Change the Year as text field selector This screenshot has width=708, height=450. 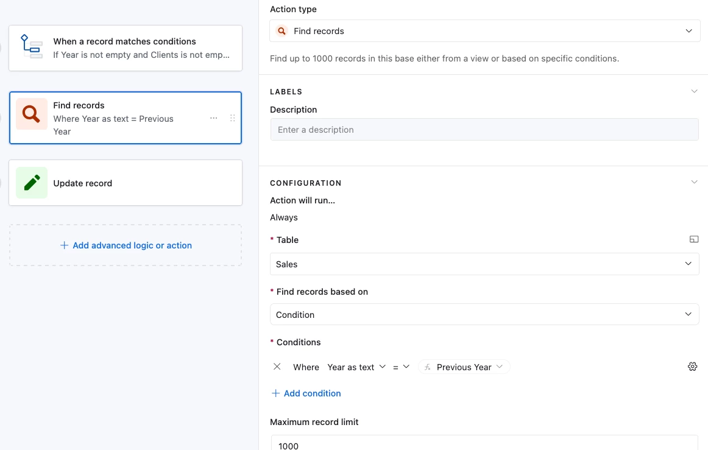pos(356,367)
